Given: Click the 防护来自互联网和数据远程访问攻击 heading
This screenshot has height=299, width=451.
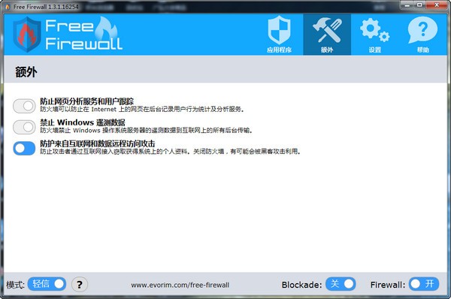Looking at the screenshot, I should click(98, 143).
